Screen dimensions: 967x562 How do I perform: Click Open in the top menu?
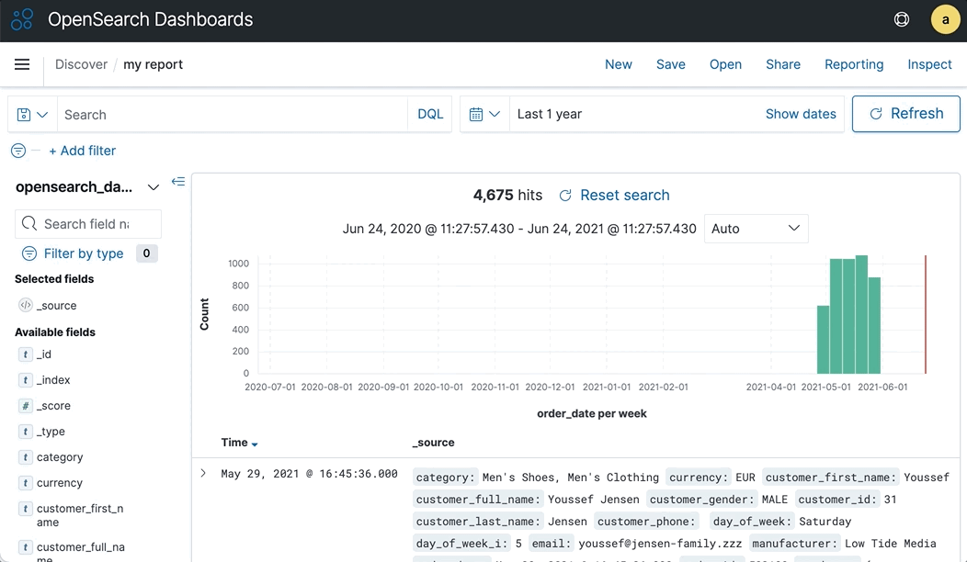[725, 64]
